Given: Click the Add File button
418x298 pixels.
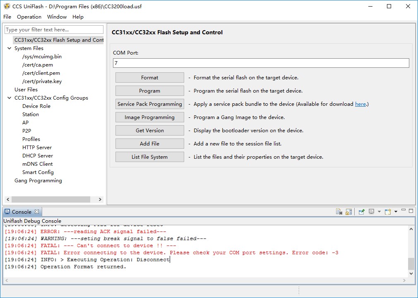Looking at the screenshot, I should pos(149,143).
